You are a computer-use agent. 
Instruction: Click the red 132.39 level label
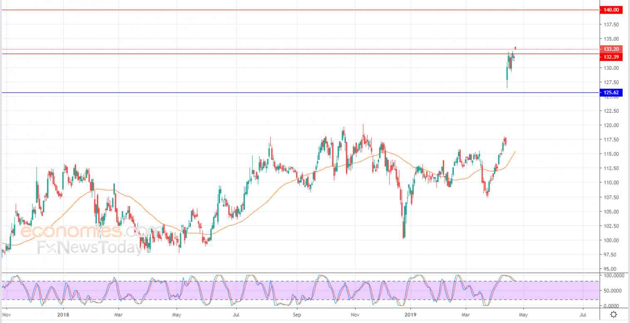(x=610, y=57)
